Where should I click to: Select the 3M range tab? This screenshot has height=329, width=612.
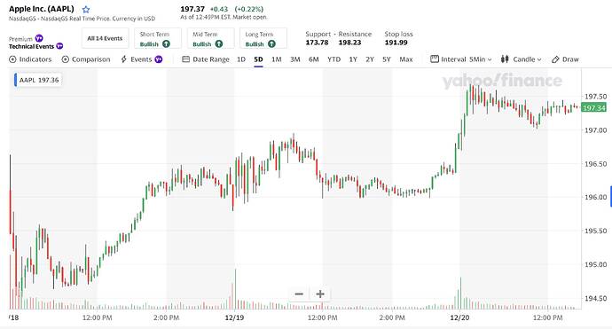(x=295, y=59)
